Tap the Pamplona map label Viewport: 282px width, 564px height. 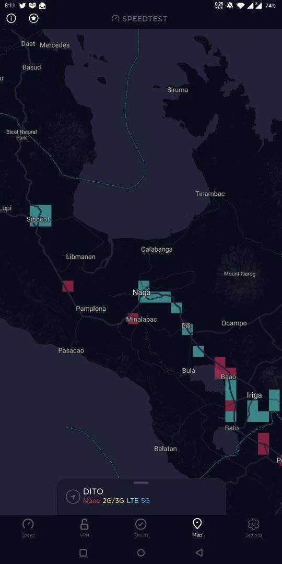click(x=91, y=309)
